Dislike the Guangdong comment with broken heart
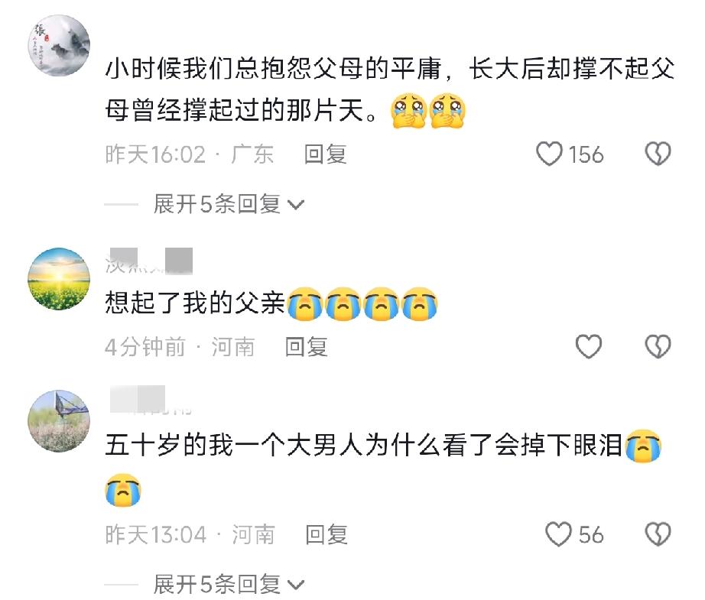 [658, 154]
